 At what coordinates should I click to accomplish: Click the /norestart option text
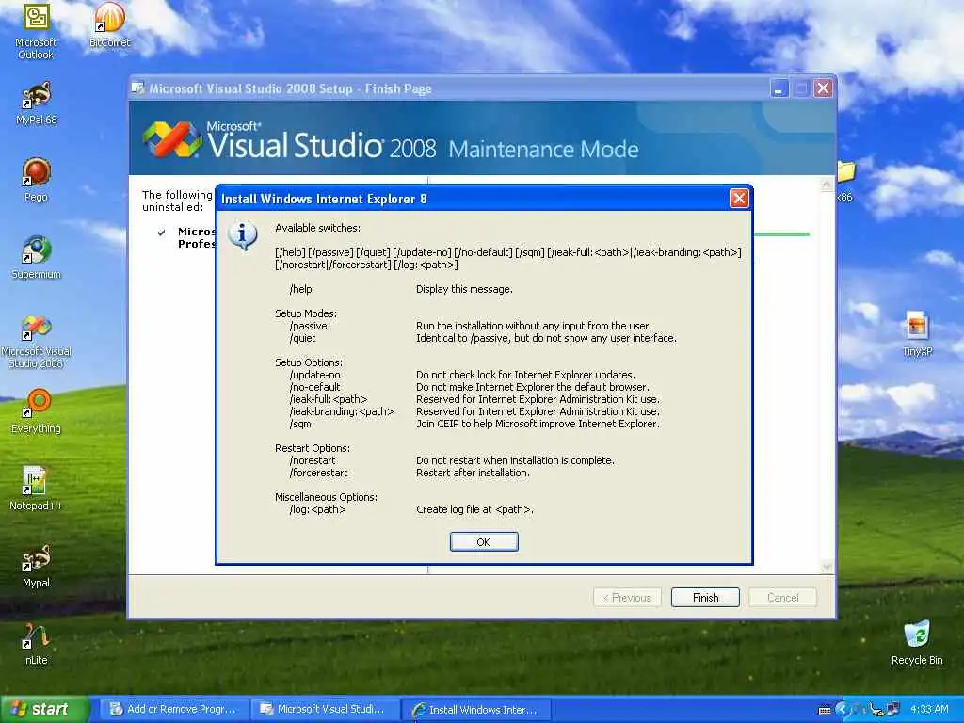point(313,460)
